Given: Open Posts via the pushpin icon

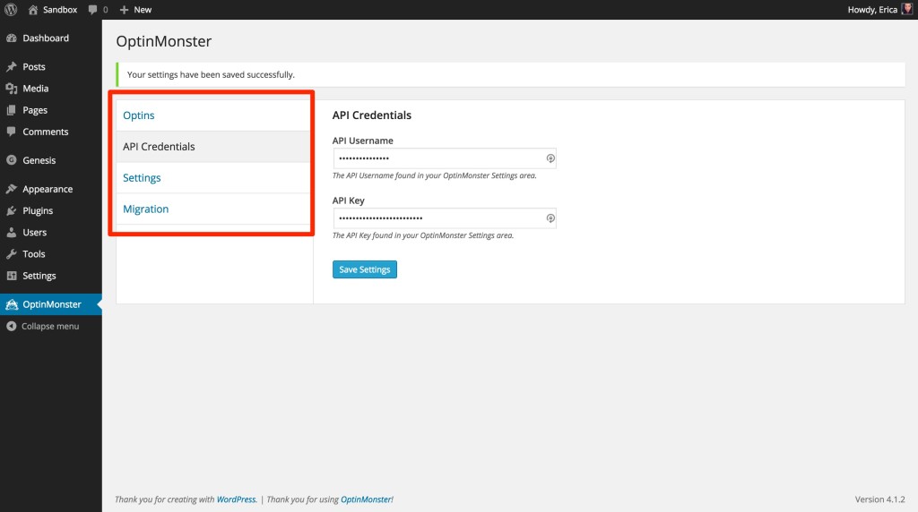Looking at the screenshot, I should pos(11,67).
